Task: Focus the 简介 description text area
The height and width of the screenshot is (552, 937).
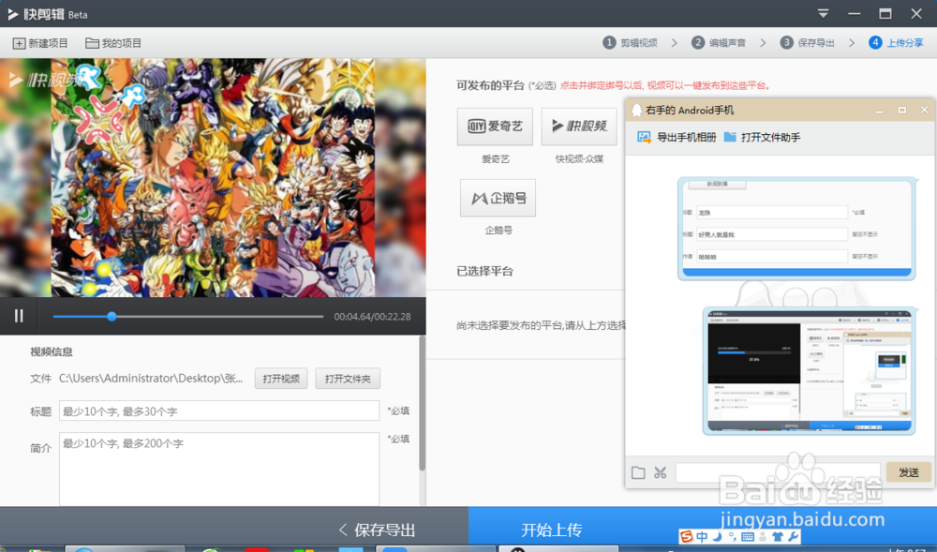Action: point(219,469)
